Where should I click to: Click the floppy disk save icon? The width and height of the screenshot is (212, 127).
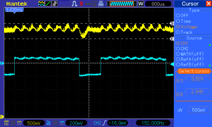[x=95, y=4]
